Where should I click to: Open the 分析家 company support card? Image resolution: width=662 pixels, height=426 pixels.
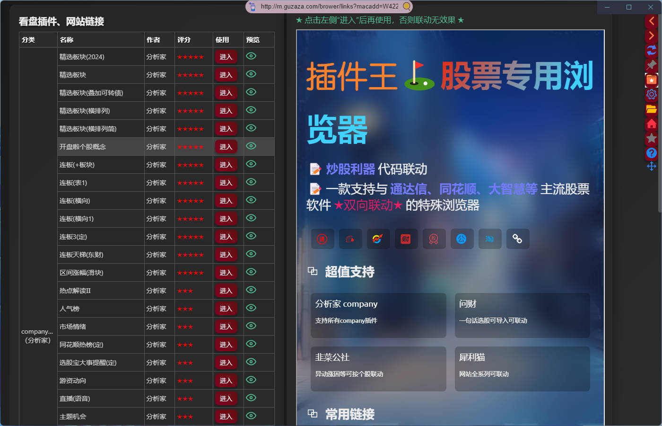(378, 315)
